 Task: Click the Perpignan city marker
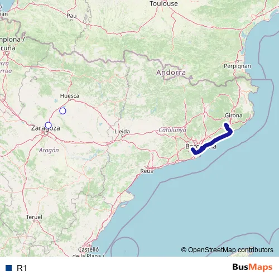(x=238, y=61)
